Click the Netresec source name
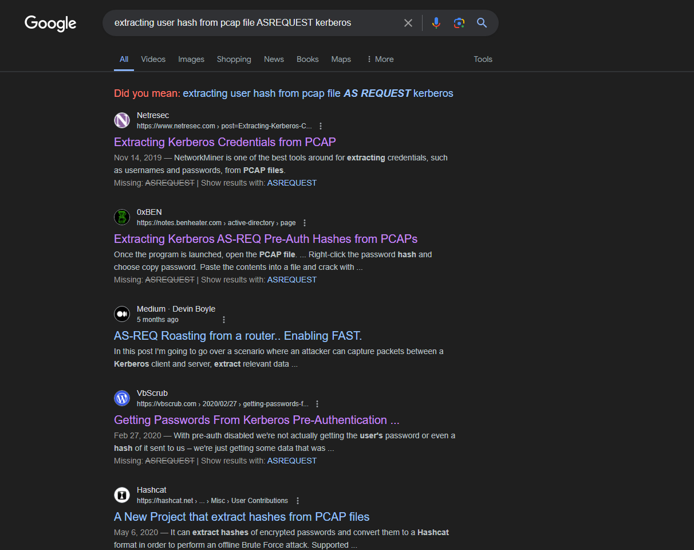The height and width of the screenshot is (550, 694). 153,115
